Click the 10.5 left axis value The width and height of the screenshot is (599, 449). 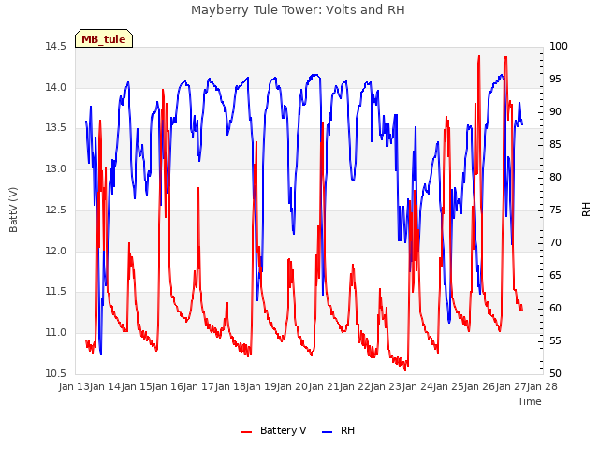pyautogui.click(x=56, y=373)
